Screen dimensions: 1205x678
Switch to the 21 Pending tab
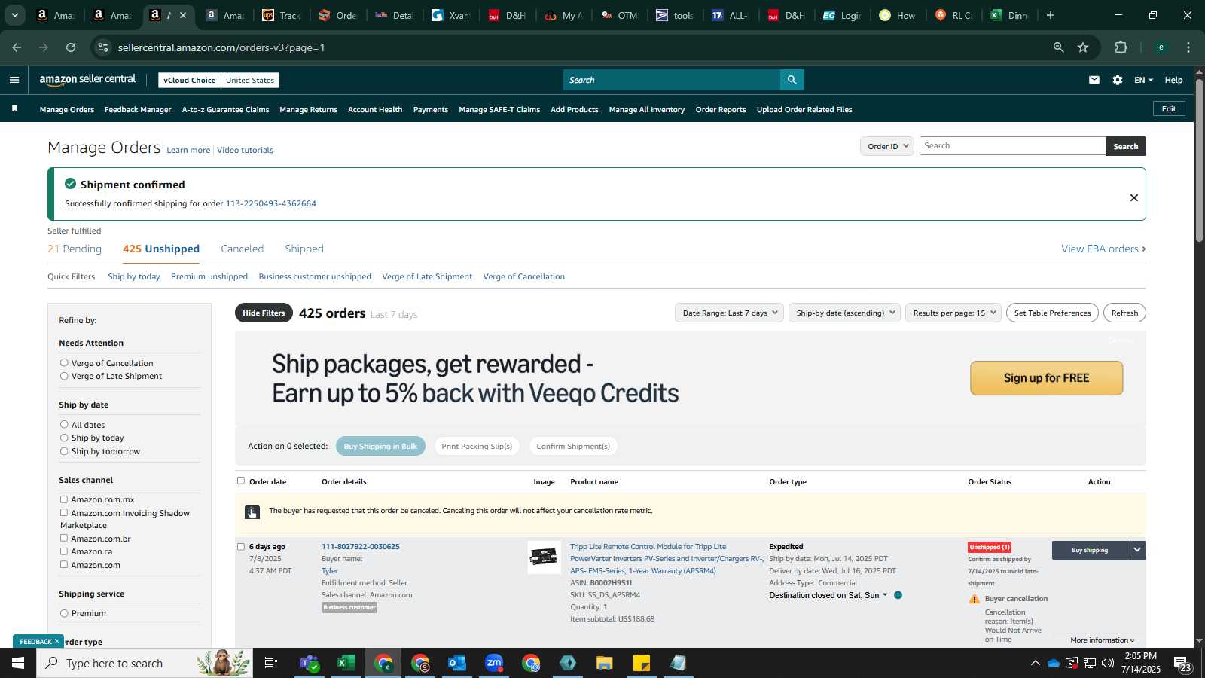(x=75, y=249)
